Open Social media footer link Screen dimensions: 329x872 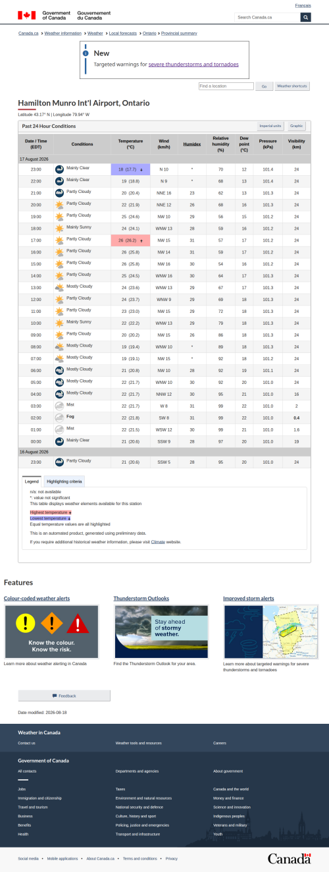(28, 859)
